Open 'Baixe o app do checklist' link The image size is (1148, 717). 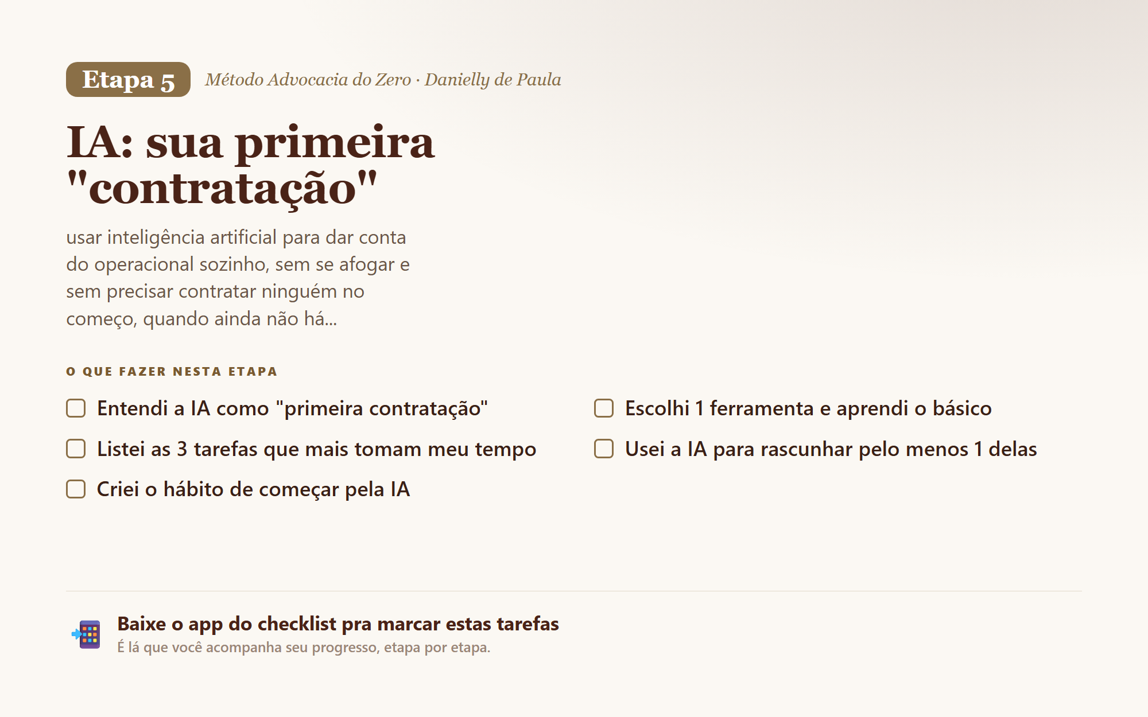pyautogui.click(x=338, y=624)
